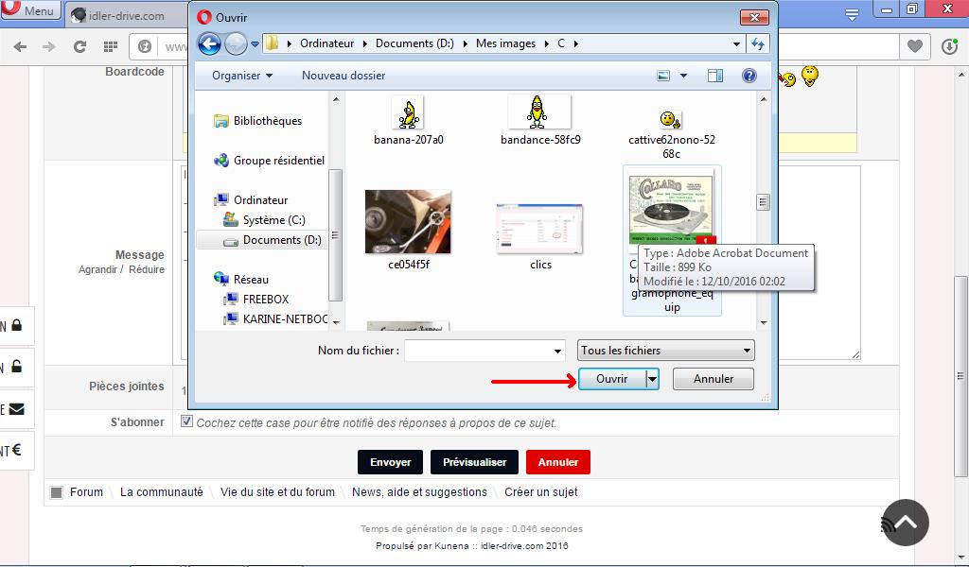
Task: Click the heart bookmark icon in Opera
Action: pos(914,46)
